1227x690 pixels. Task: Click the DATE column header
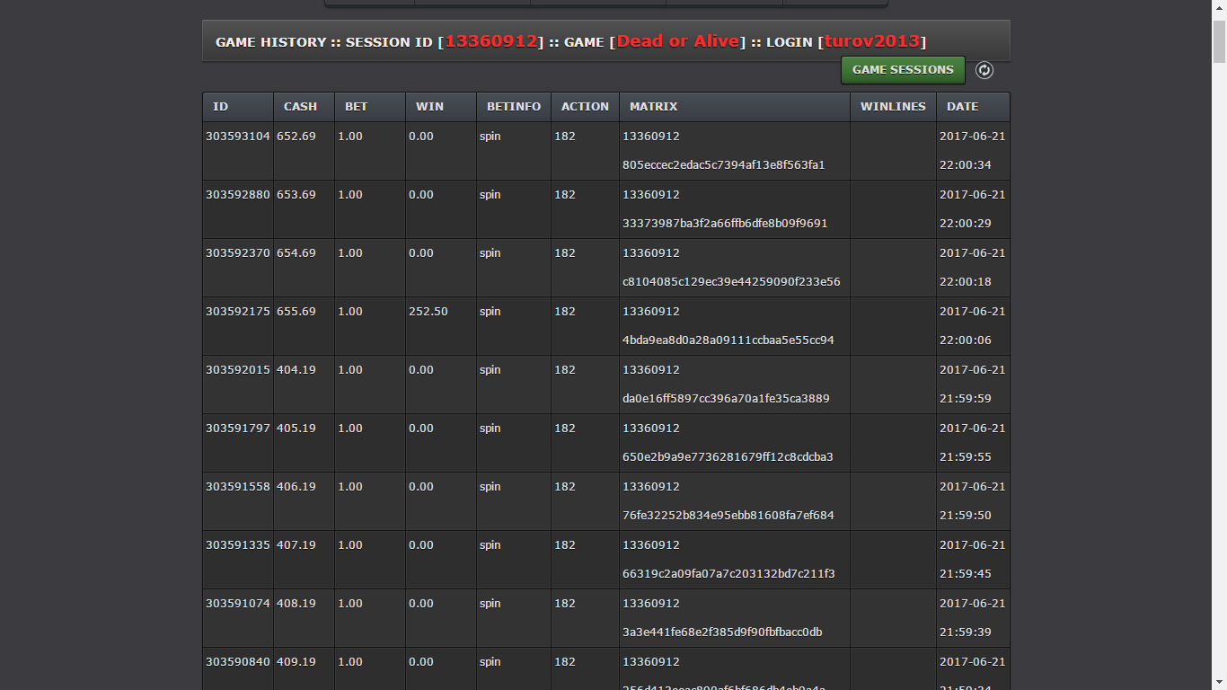pyautogui.click(x=962, y=107)
